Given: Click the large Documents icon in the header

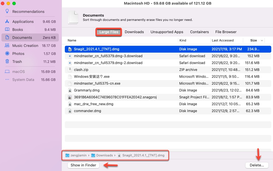Looking at the screenshot, I should tap(73, 17).
